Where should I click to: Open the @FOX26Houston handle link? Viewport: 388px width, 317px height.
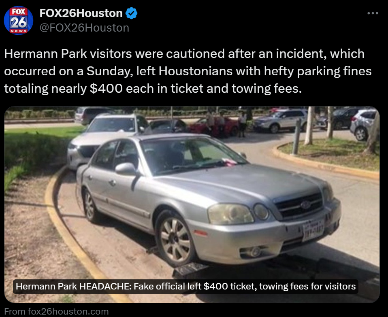click(84, 28)
